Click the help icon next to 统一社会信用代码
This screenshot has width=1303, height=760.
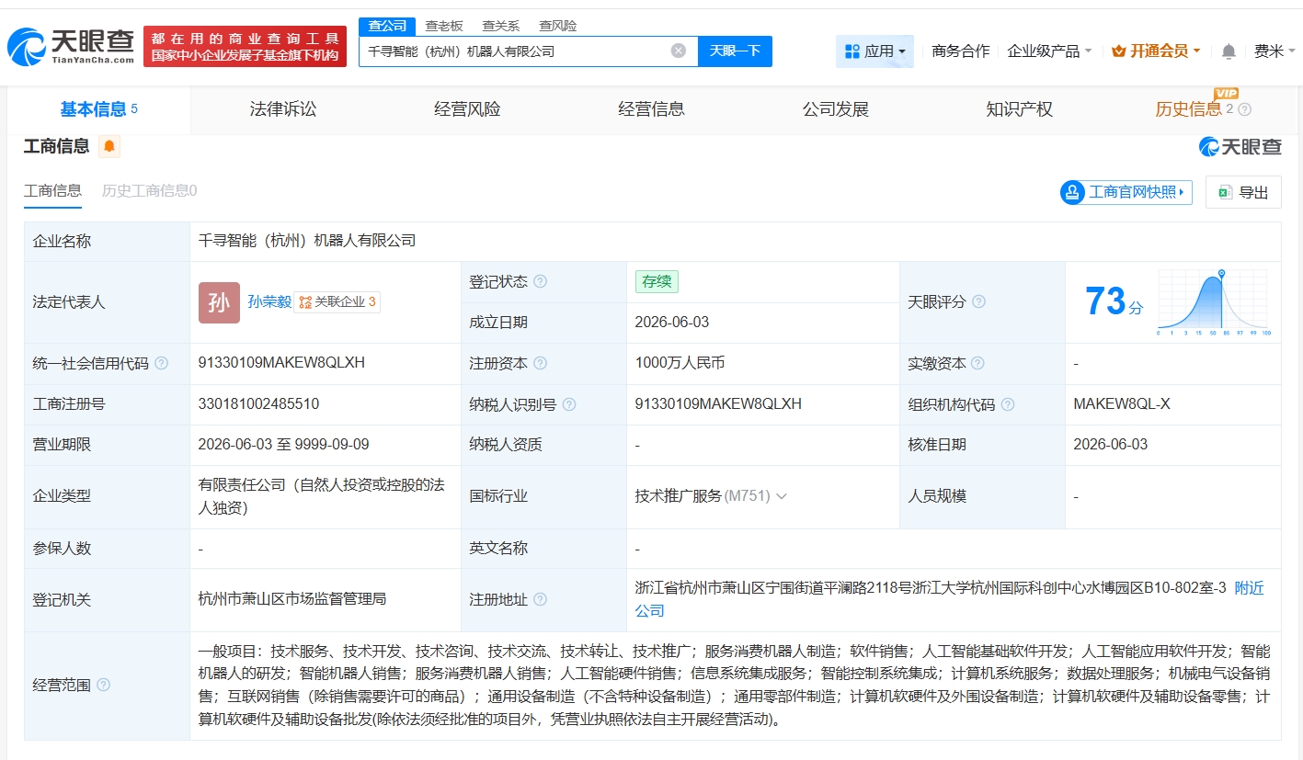click(x=162, y=363)
